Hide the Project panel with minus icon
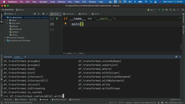185x104 pixels. pyautogui.click(x=47, y=14)
